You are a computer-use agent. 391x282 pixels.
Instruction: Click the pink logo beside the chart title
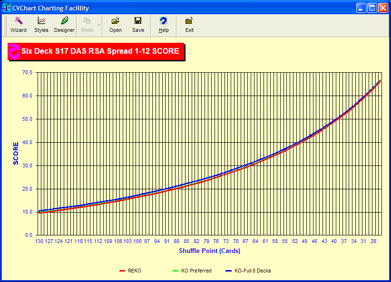click(x=14, y=51)
